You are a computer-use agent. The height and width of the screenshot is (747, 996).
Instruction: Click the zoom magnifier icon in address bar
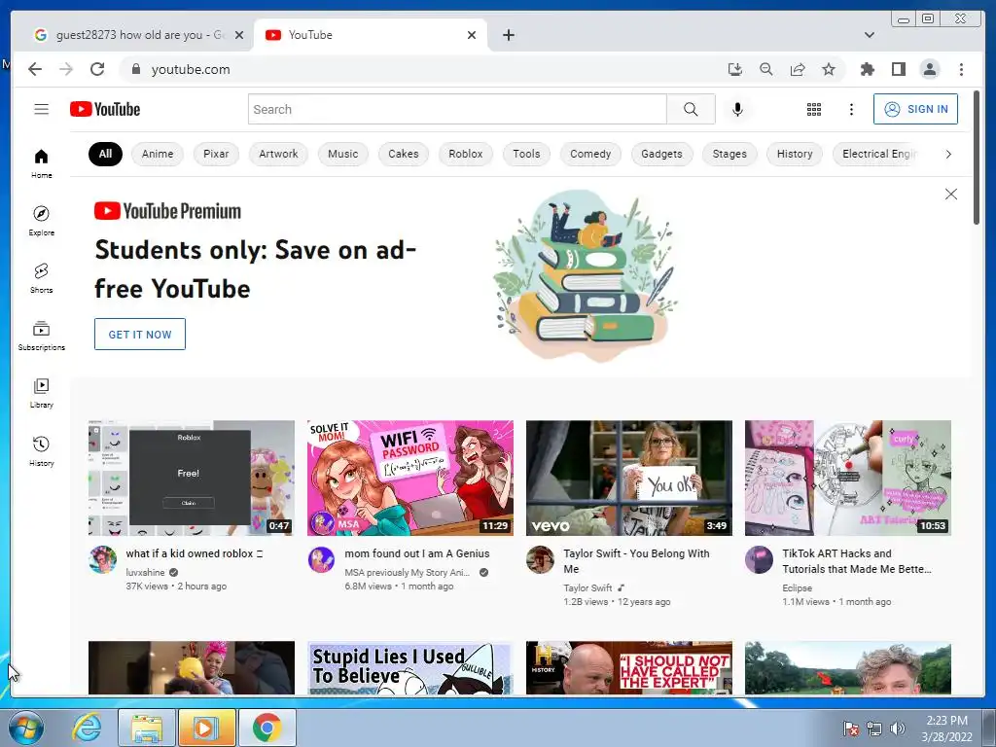766,69
